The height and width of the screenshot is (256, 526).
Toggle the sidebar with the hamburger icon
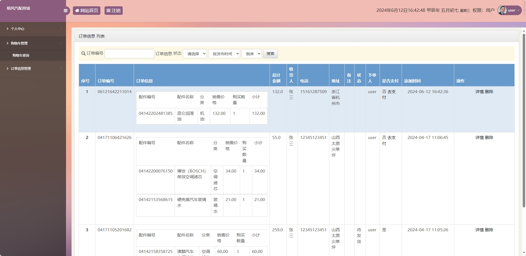(65, 10)
